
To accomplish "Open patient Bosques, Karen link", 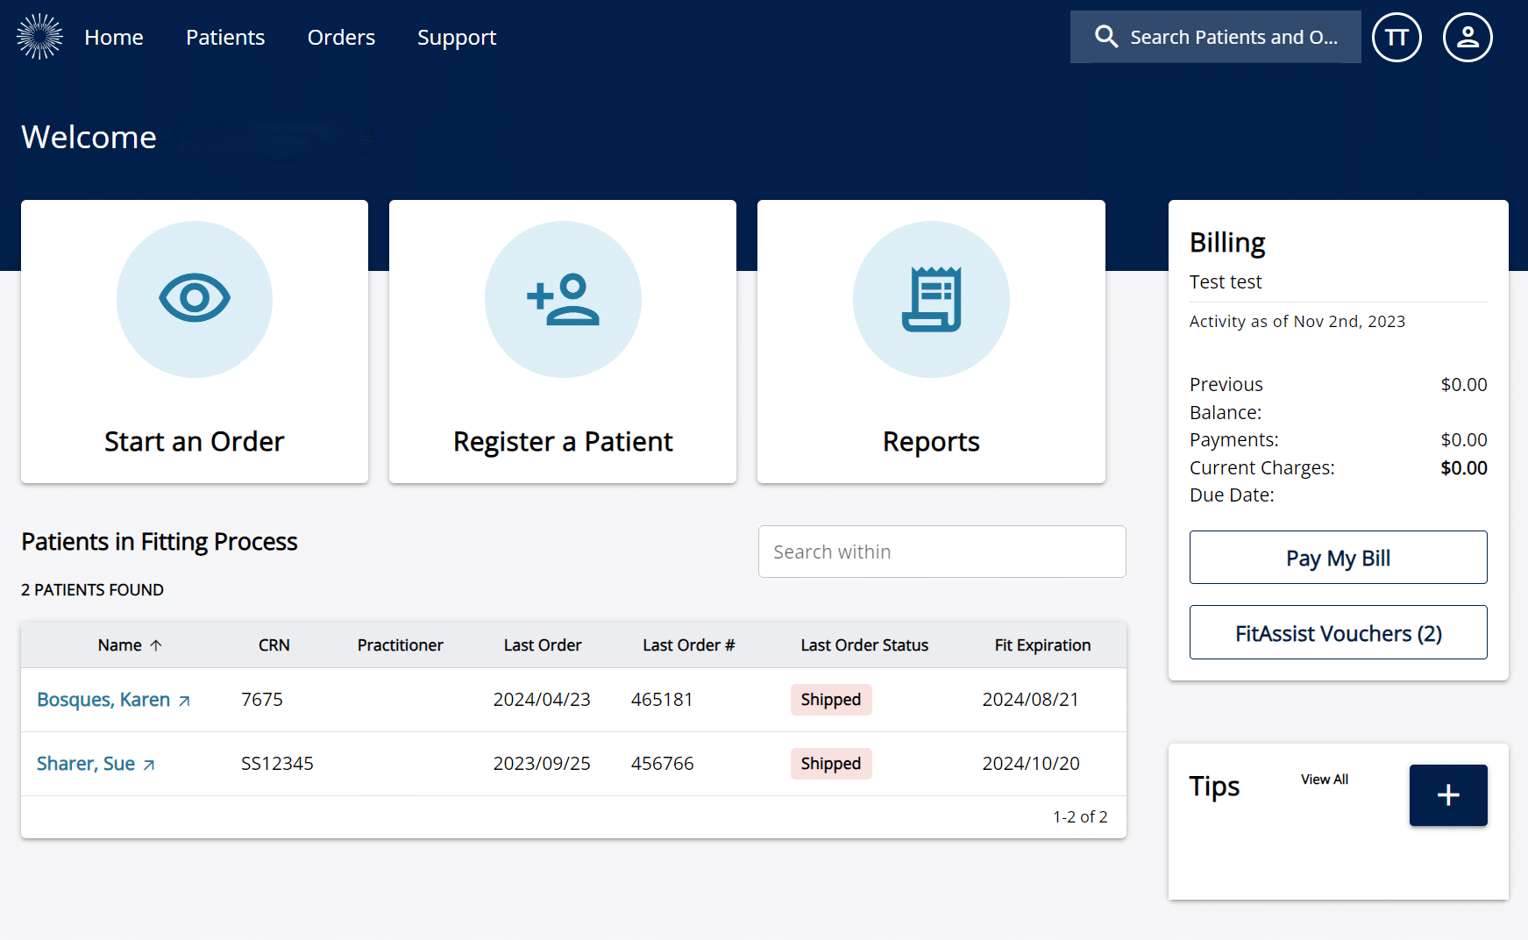I will pyautogui.click(x=103, y=700).
